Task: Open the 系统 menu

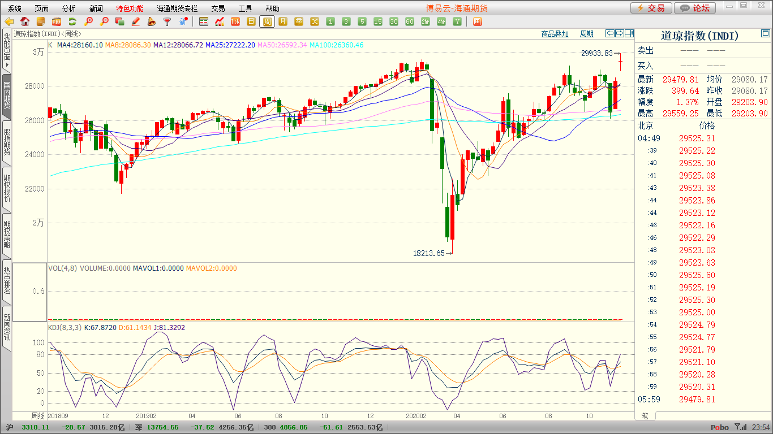Action: (x=15, y=8)
